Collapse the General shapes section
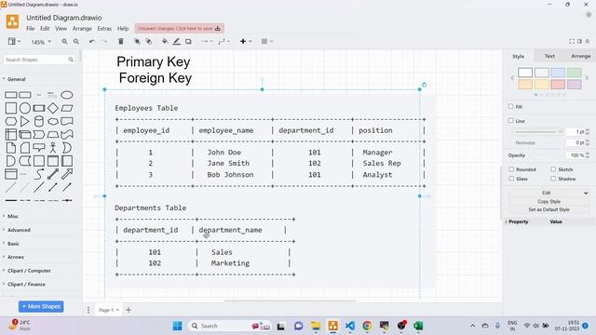This screenshot has width=596, height=335. pos(16,79)
